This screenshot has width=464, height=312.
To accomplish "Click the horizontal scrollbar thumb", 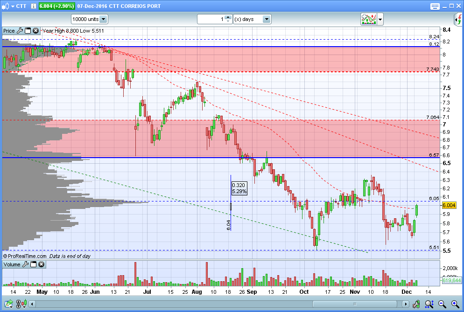I will tap(354, 304).
